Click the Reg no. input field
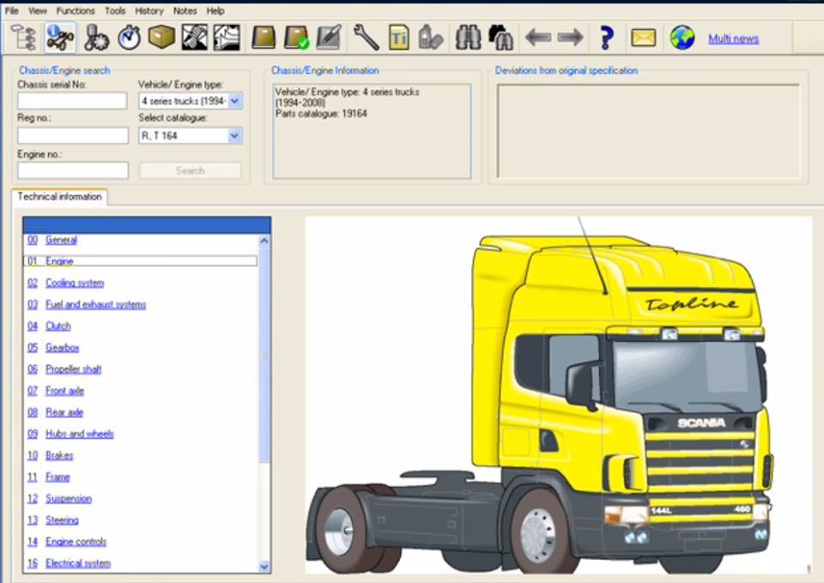Screen dimensions: 824x583 (73, 136)
